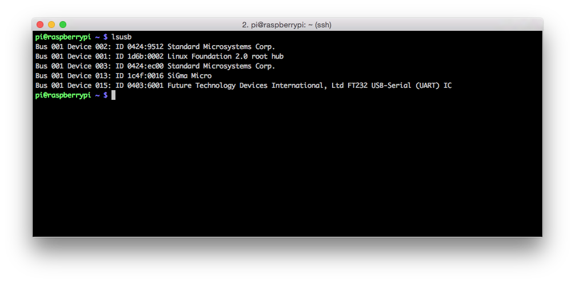Screen dimensions: 575x283
Task: Select the 'Linux Foundation 2.0 root hub' line
Action: (159, 56)
